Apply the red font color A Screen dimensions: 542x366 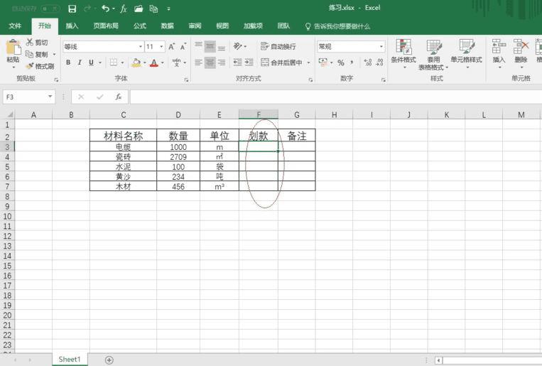(x=154, y=63)
